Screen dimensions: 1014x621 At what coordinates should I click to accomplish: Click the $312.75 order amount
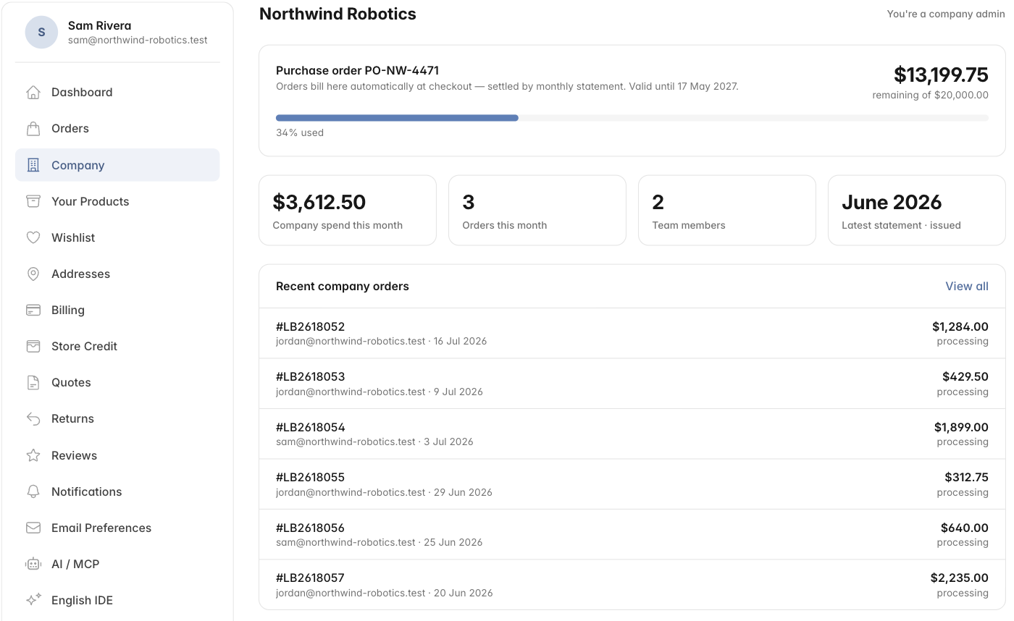966,477
